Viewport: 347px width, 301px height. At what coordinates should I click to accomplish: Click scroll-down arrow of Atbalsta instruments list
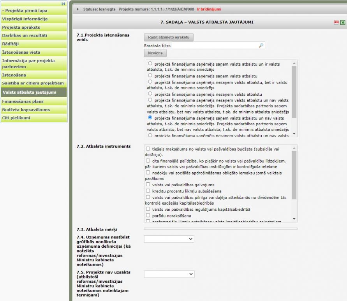point(294,219)
